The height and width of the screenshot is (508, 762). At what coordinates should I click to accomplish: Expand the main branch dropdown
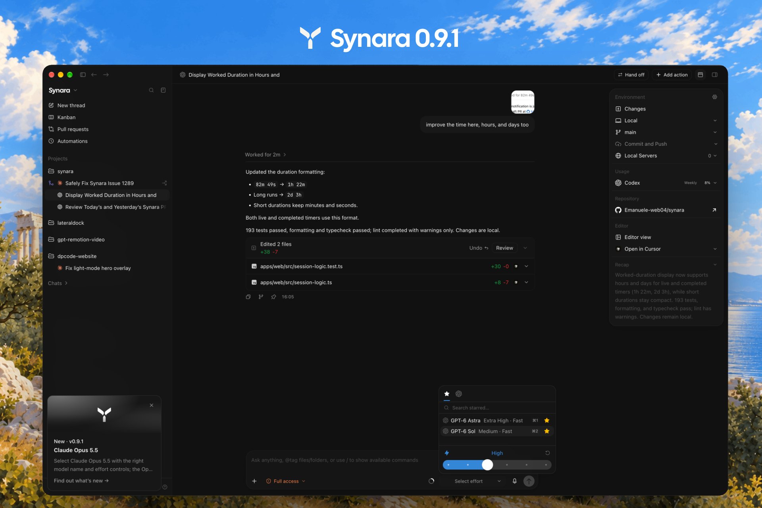(x=715, y=132)
